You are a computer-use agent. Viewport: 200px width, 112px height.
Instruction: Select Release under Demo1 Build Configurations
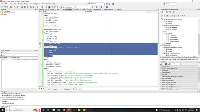[x=170, y=24]
